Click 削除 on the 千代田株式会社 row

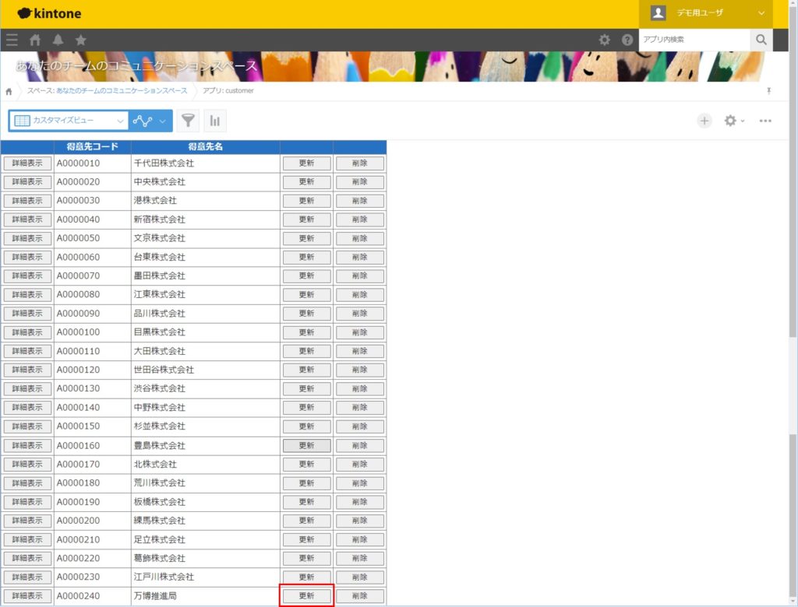pos(360,163)
